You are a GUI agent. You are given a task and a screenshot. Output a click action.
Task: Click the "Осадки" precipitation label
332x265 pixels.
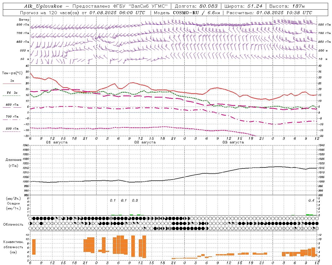pyautogui.click(x=13, y=203)
